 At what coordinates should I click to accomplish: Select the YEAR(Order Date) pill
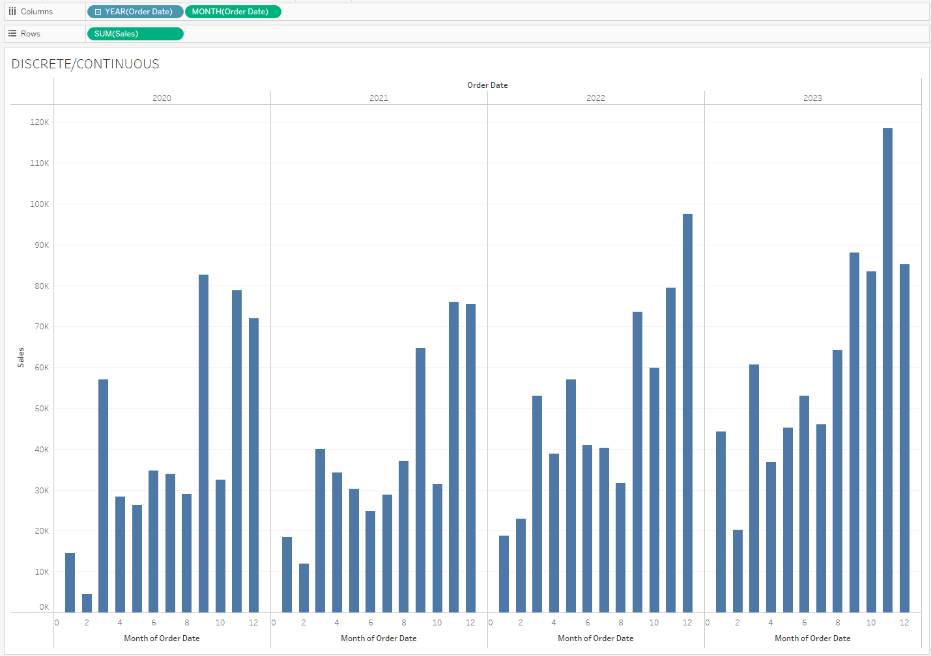pos(139,12)
